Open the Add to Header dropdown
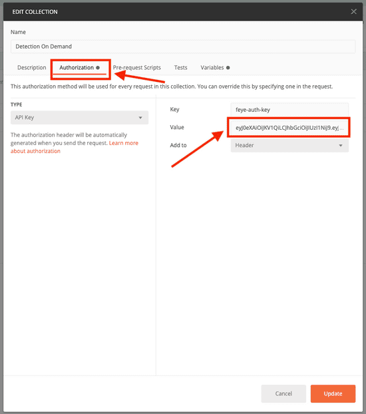 point(289,146)
